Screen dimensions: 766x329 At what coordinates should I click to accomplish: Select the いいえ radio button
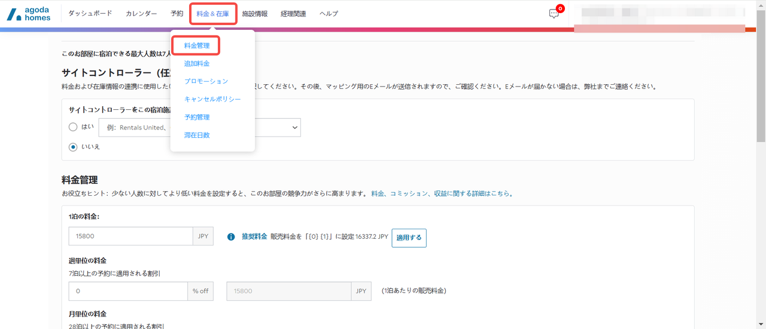(73, 146)
